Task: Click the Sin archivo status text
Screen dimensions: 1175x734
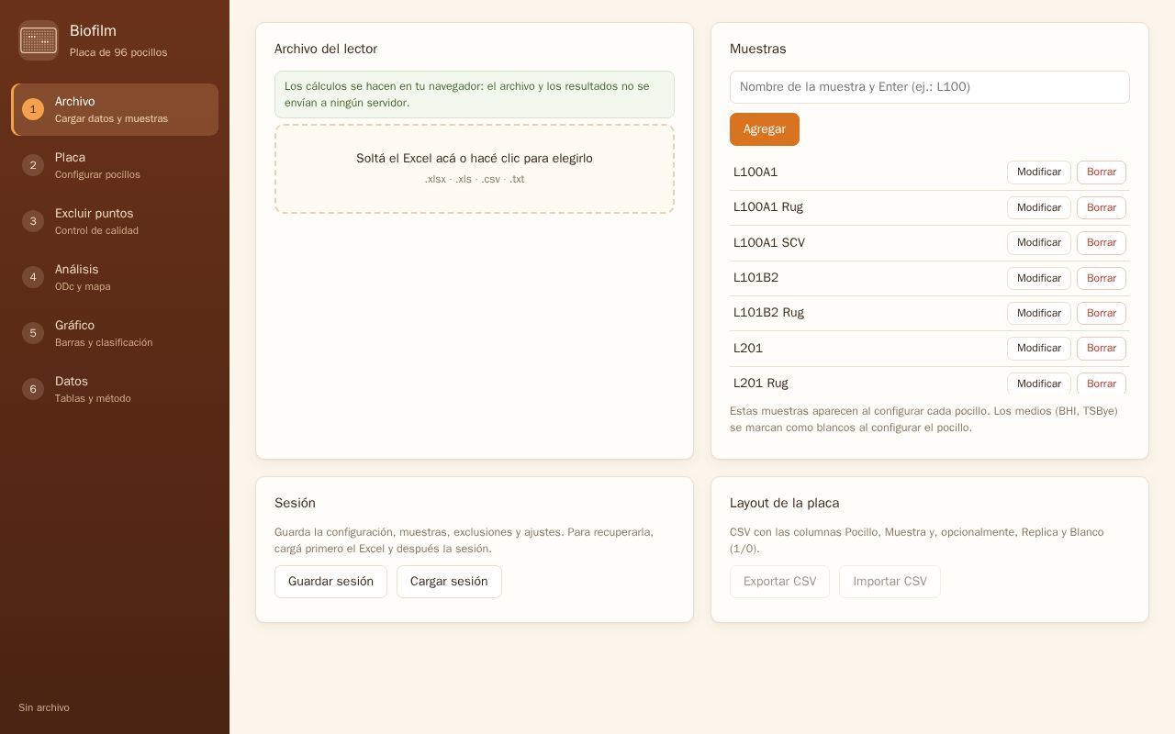Action: tap(44, 707)
